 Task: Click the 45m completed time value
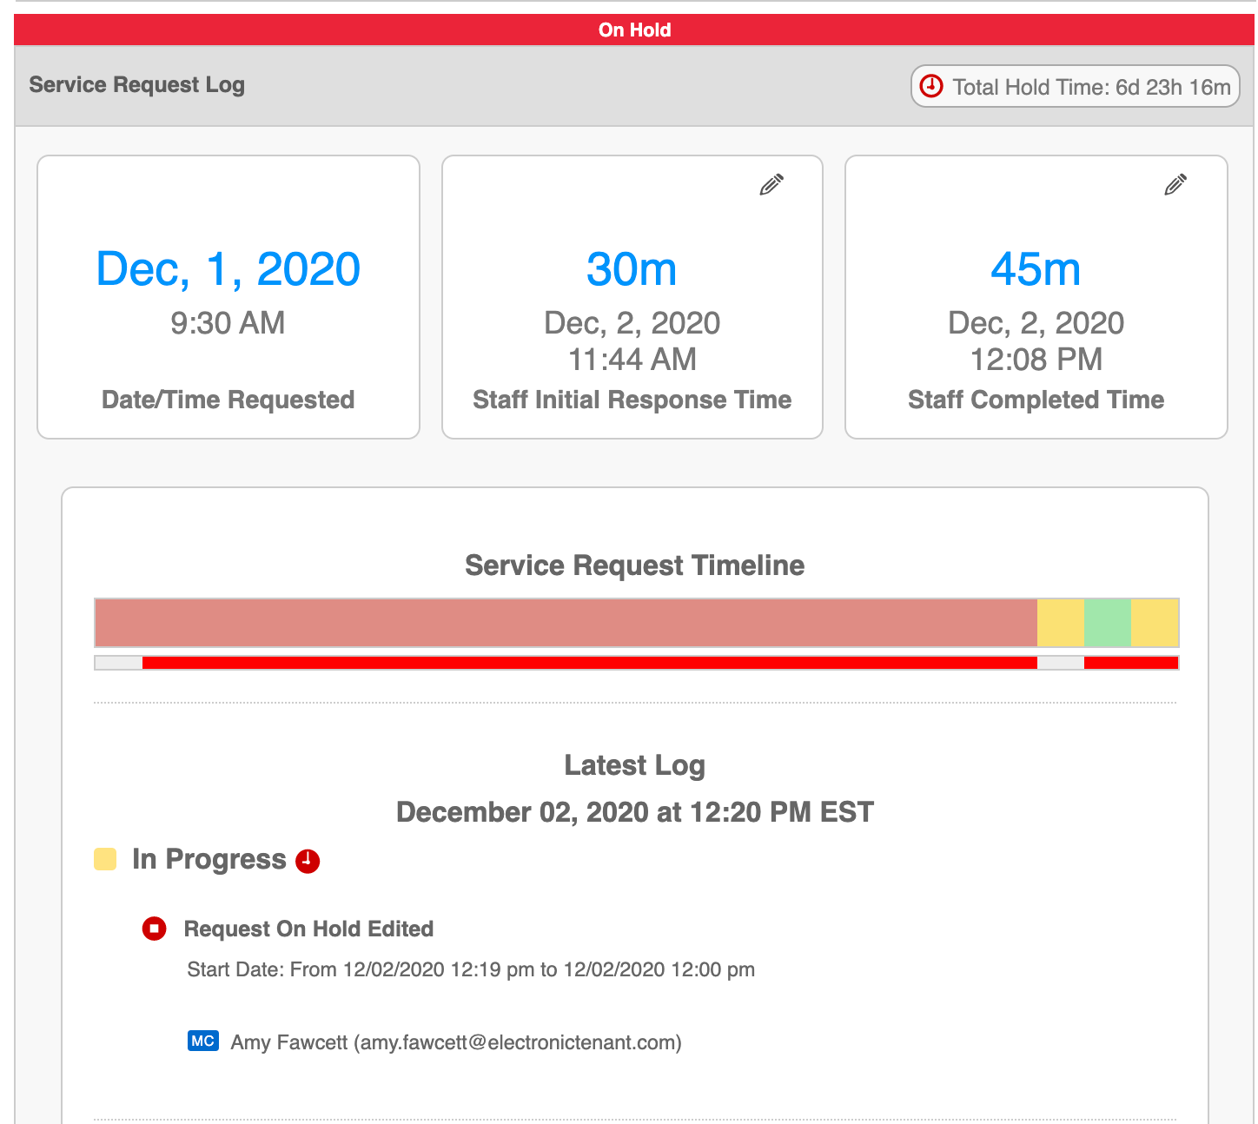point(1036,269)
